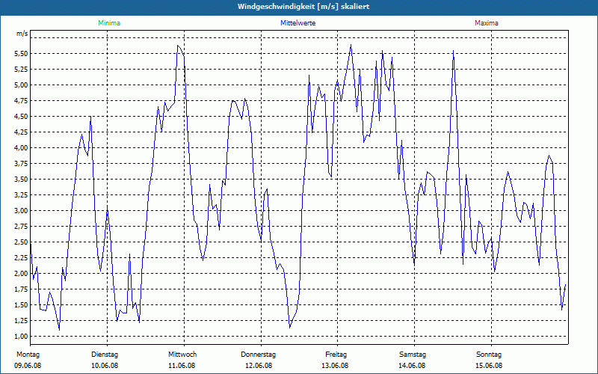
Task: Click the 2,75 y-axis value
Action: [x=22, y=227]
